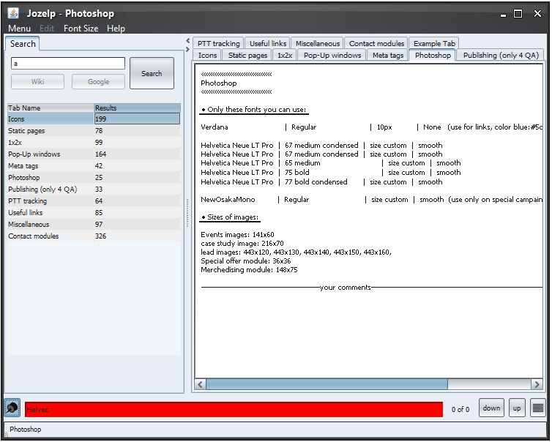Viewport: 552px width, 442px height.
Task: Select the Contact modules results row
Action: click(94, 236)
